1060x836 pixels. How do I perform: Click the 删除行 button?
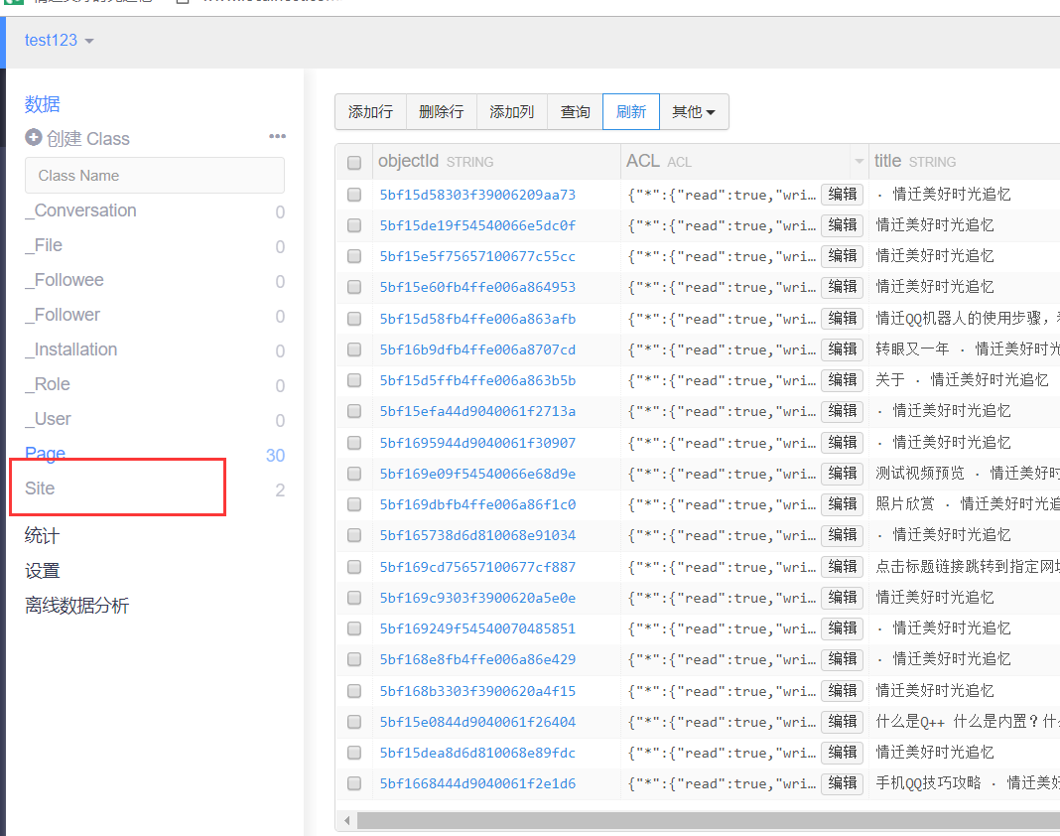click(442, 111)
